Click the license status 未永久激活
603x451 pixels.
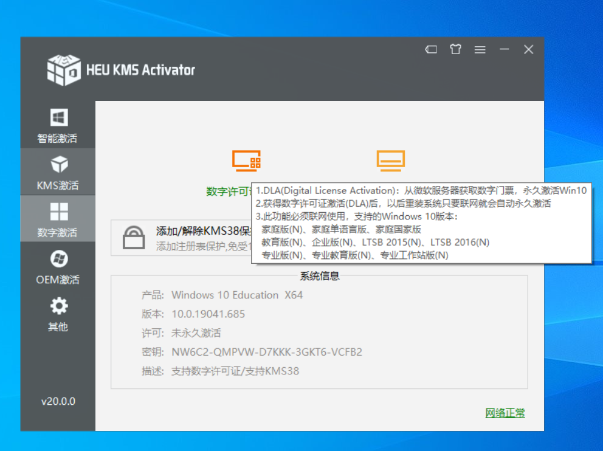[x=196, y=333]
